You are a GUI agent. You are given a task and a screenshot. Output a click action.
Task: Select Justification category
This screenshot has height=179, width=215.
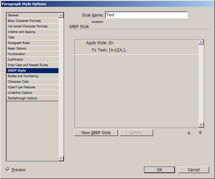pos(33,59)
